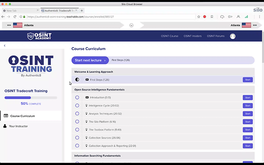Click the left US flag icon
Viewport: 264px width, 165px height.
[x=18, y=25]
